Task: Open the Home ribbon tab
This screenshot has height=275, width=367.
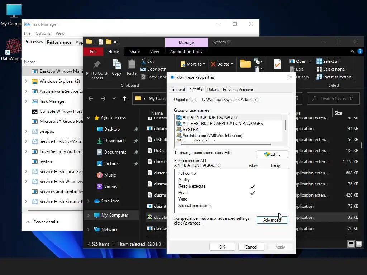Action: pyautogui.click(x=114, y=52)
